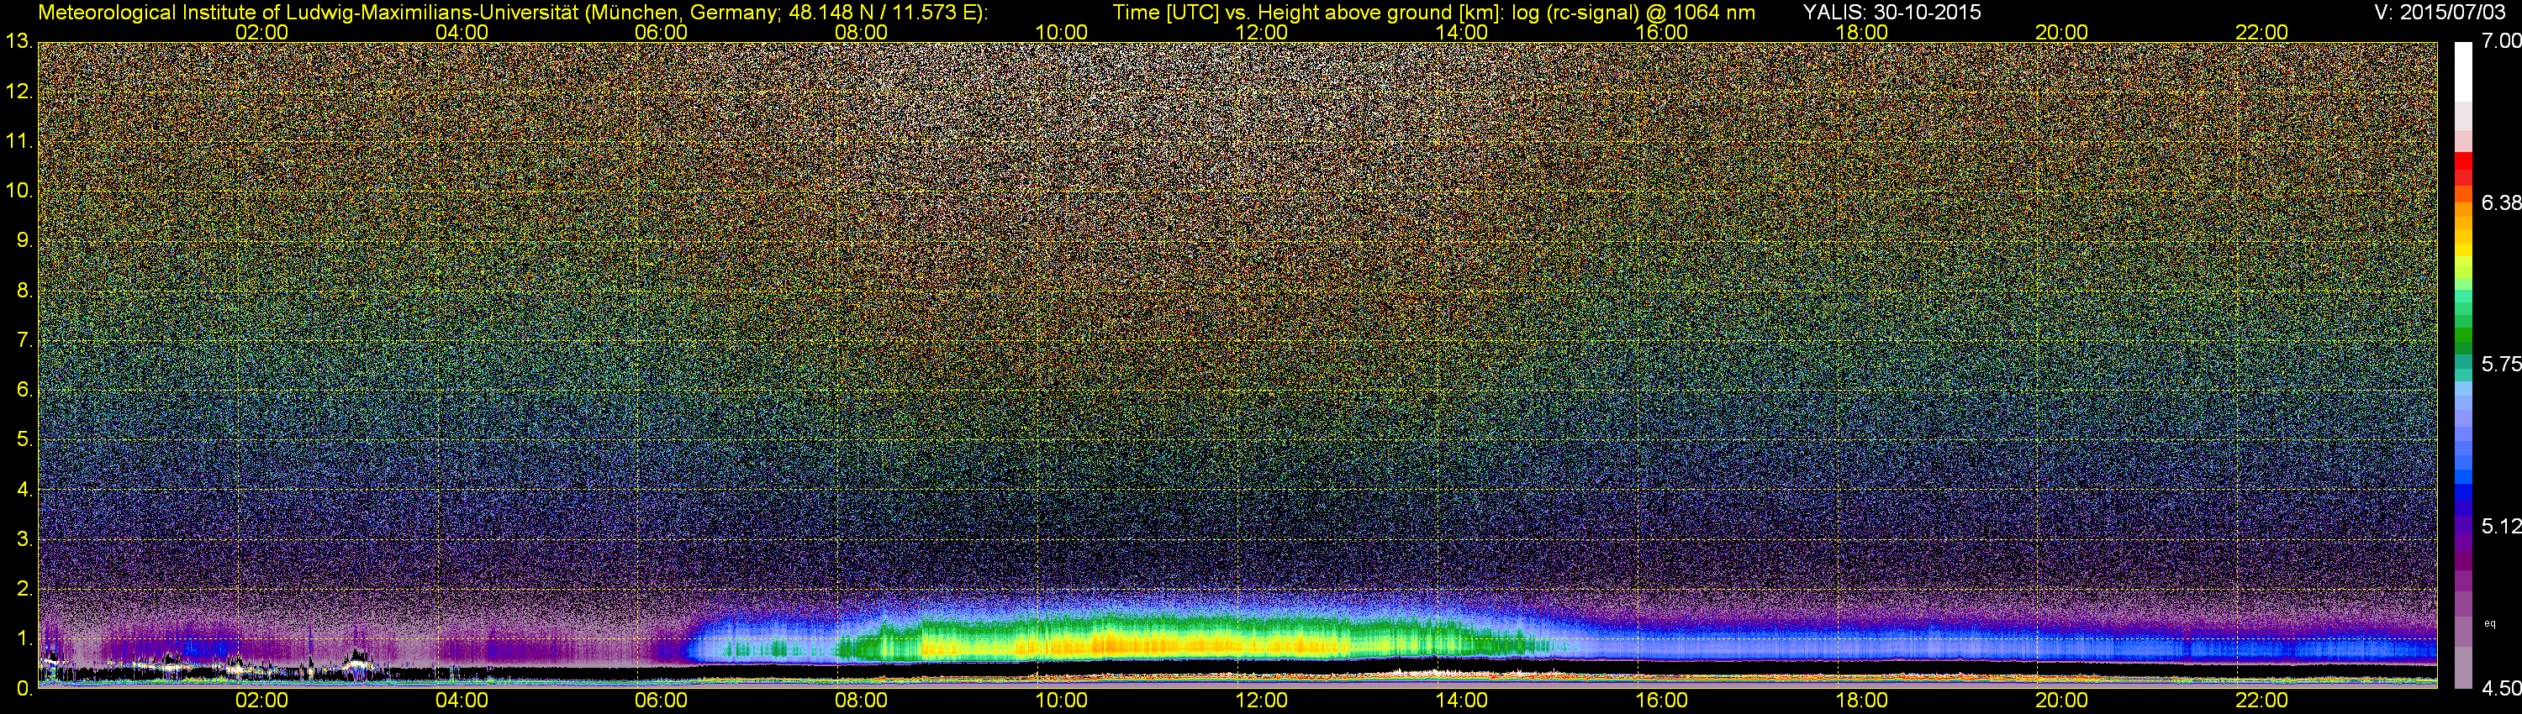Pick 16:00 on the bottom time axis
This screenshot has height=714, width=2522.
tap(1661, 701)
